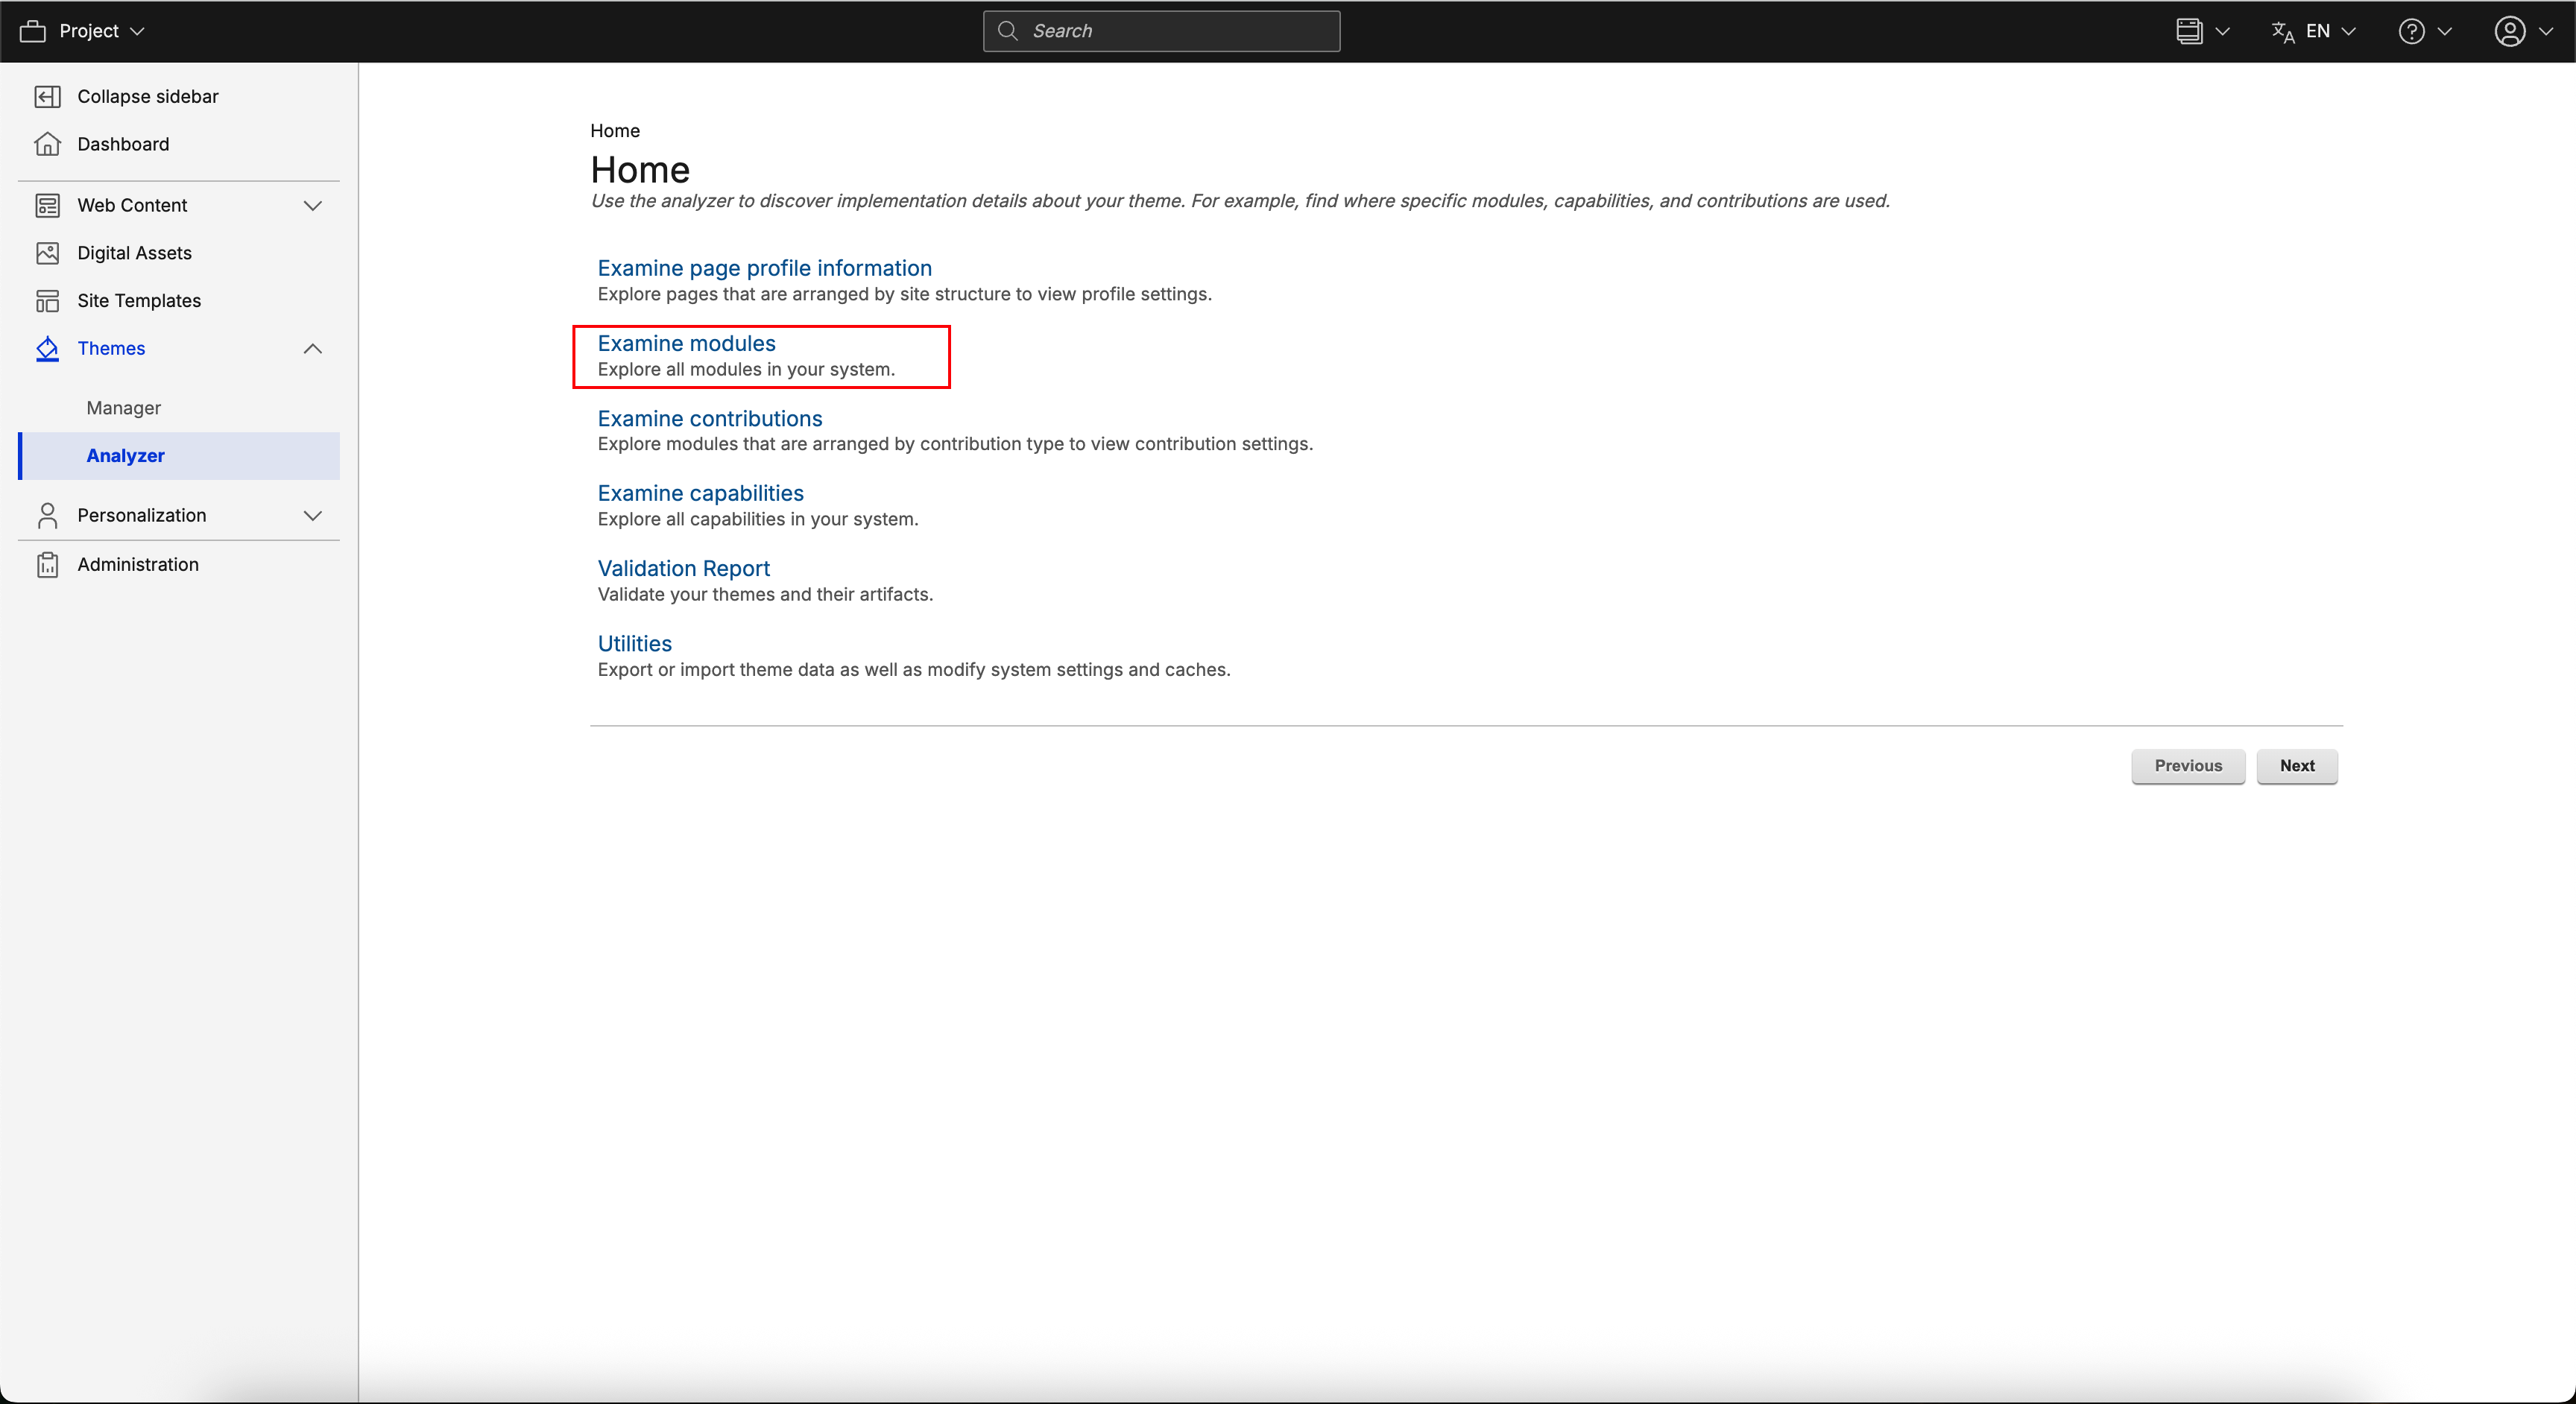
Task: Click the Administration clipboard icon
Action: pos(47,565)
